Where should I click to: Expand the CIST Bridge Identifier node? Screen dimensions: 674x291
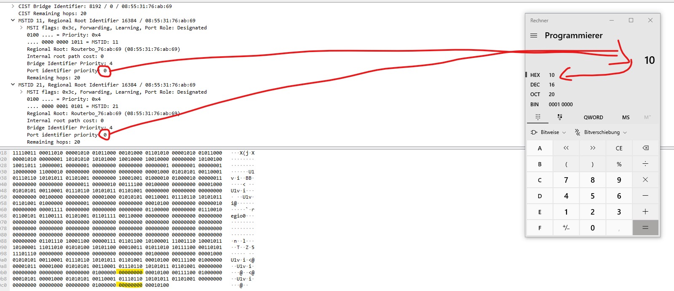(x=13, y=6)
